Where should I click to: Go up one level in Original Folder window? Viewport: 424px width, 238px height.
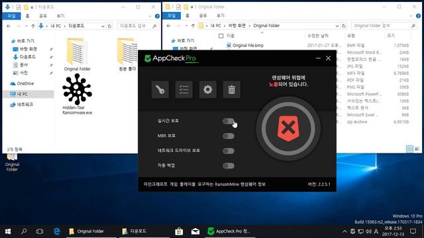(193, 26)
